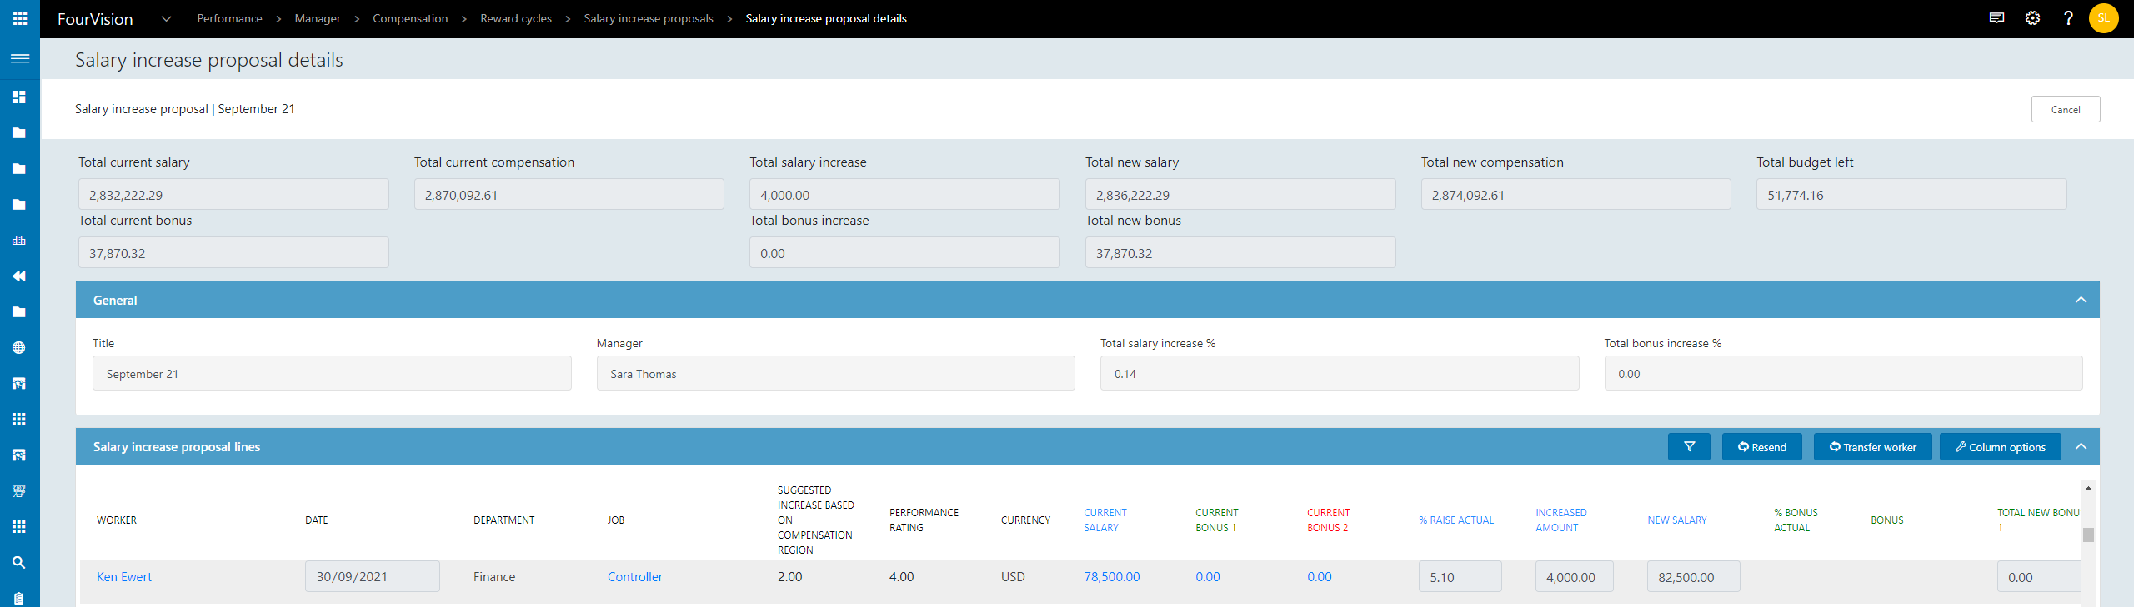
Task: Click the PERFORMANCE RATING column header
Action: pos(924,520)
